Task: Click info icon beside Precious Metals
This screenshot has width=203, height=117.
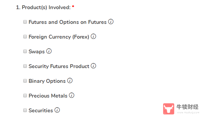Action: [72, 95]
